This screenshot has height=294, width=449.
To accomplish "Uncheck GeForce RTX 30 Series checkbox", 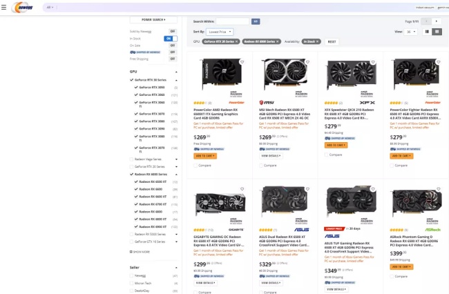I will pos(132,80).
